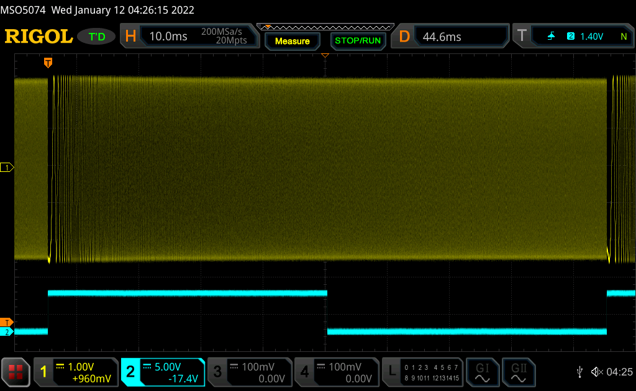
Task: Click the T'D trigger status indicator
Action: point(97,37)
